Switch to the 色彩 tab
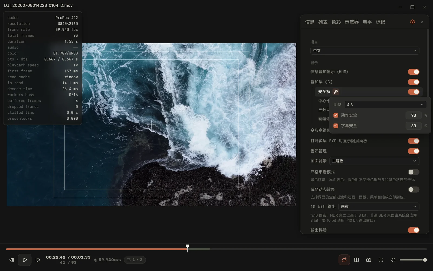Image resolution: width=433 pixels, height=271 pixels. 336,22
